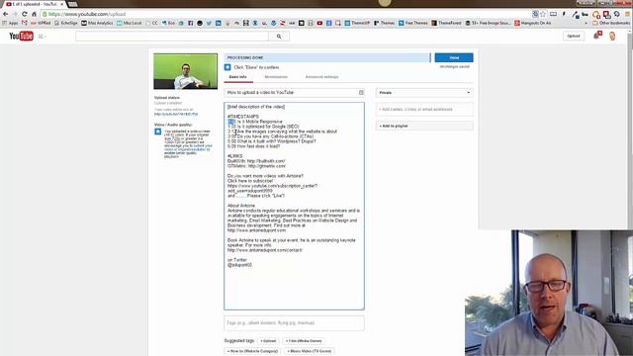Viewport: 633px width, 356px height.
Task: Close the YouTube upload browser tab
Action: [x=61, y=4]
